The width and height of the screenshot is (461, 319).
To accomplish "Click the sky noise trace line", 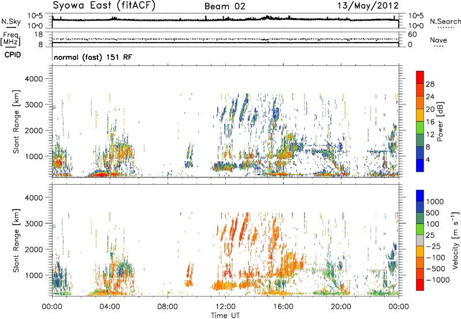I will (x=225, y=20).
